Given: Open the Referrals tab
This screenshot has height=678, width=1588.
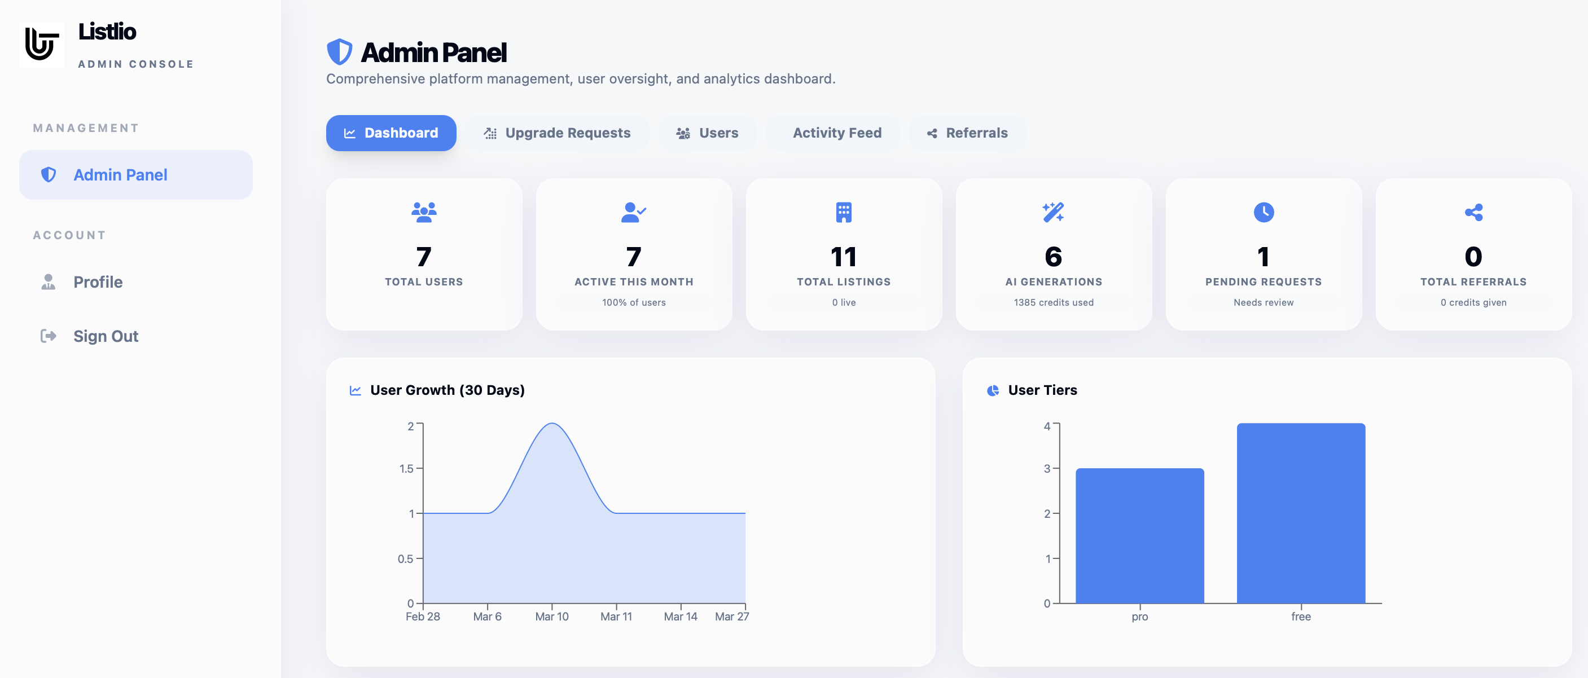Looking at the screenshot, I should 967,133.
